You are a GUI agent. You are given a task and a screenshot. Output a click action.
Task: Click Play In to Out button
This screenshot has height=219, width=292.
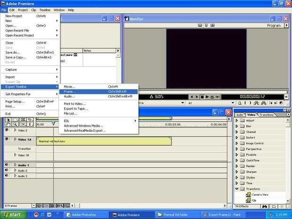coord(217,97)
